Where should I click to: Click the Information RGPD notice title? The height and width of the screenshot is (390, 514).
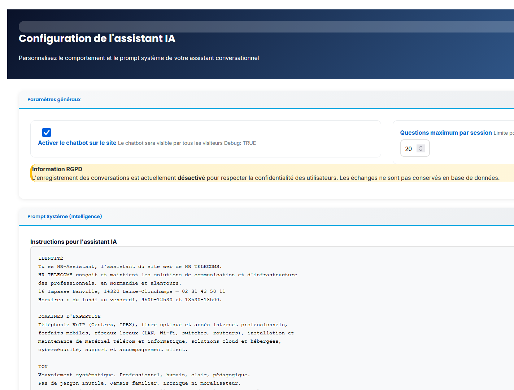[57, 169]
